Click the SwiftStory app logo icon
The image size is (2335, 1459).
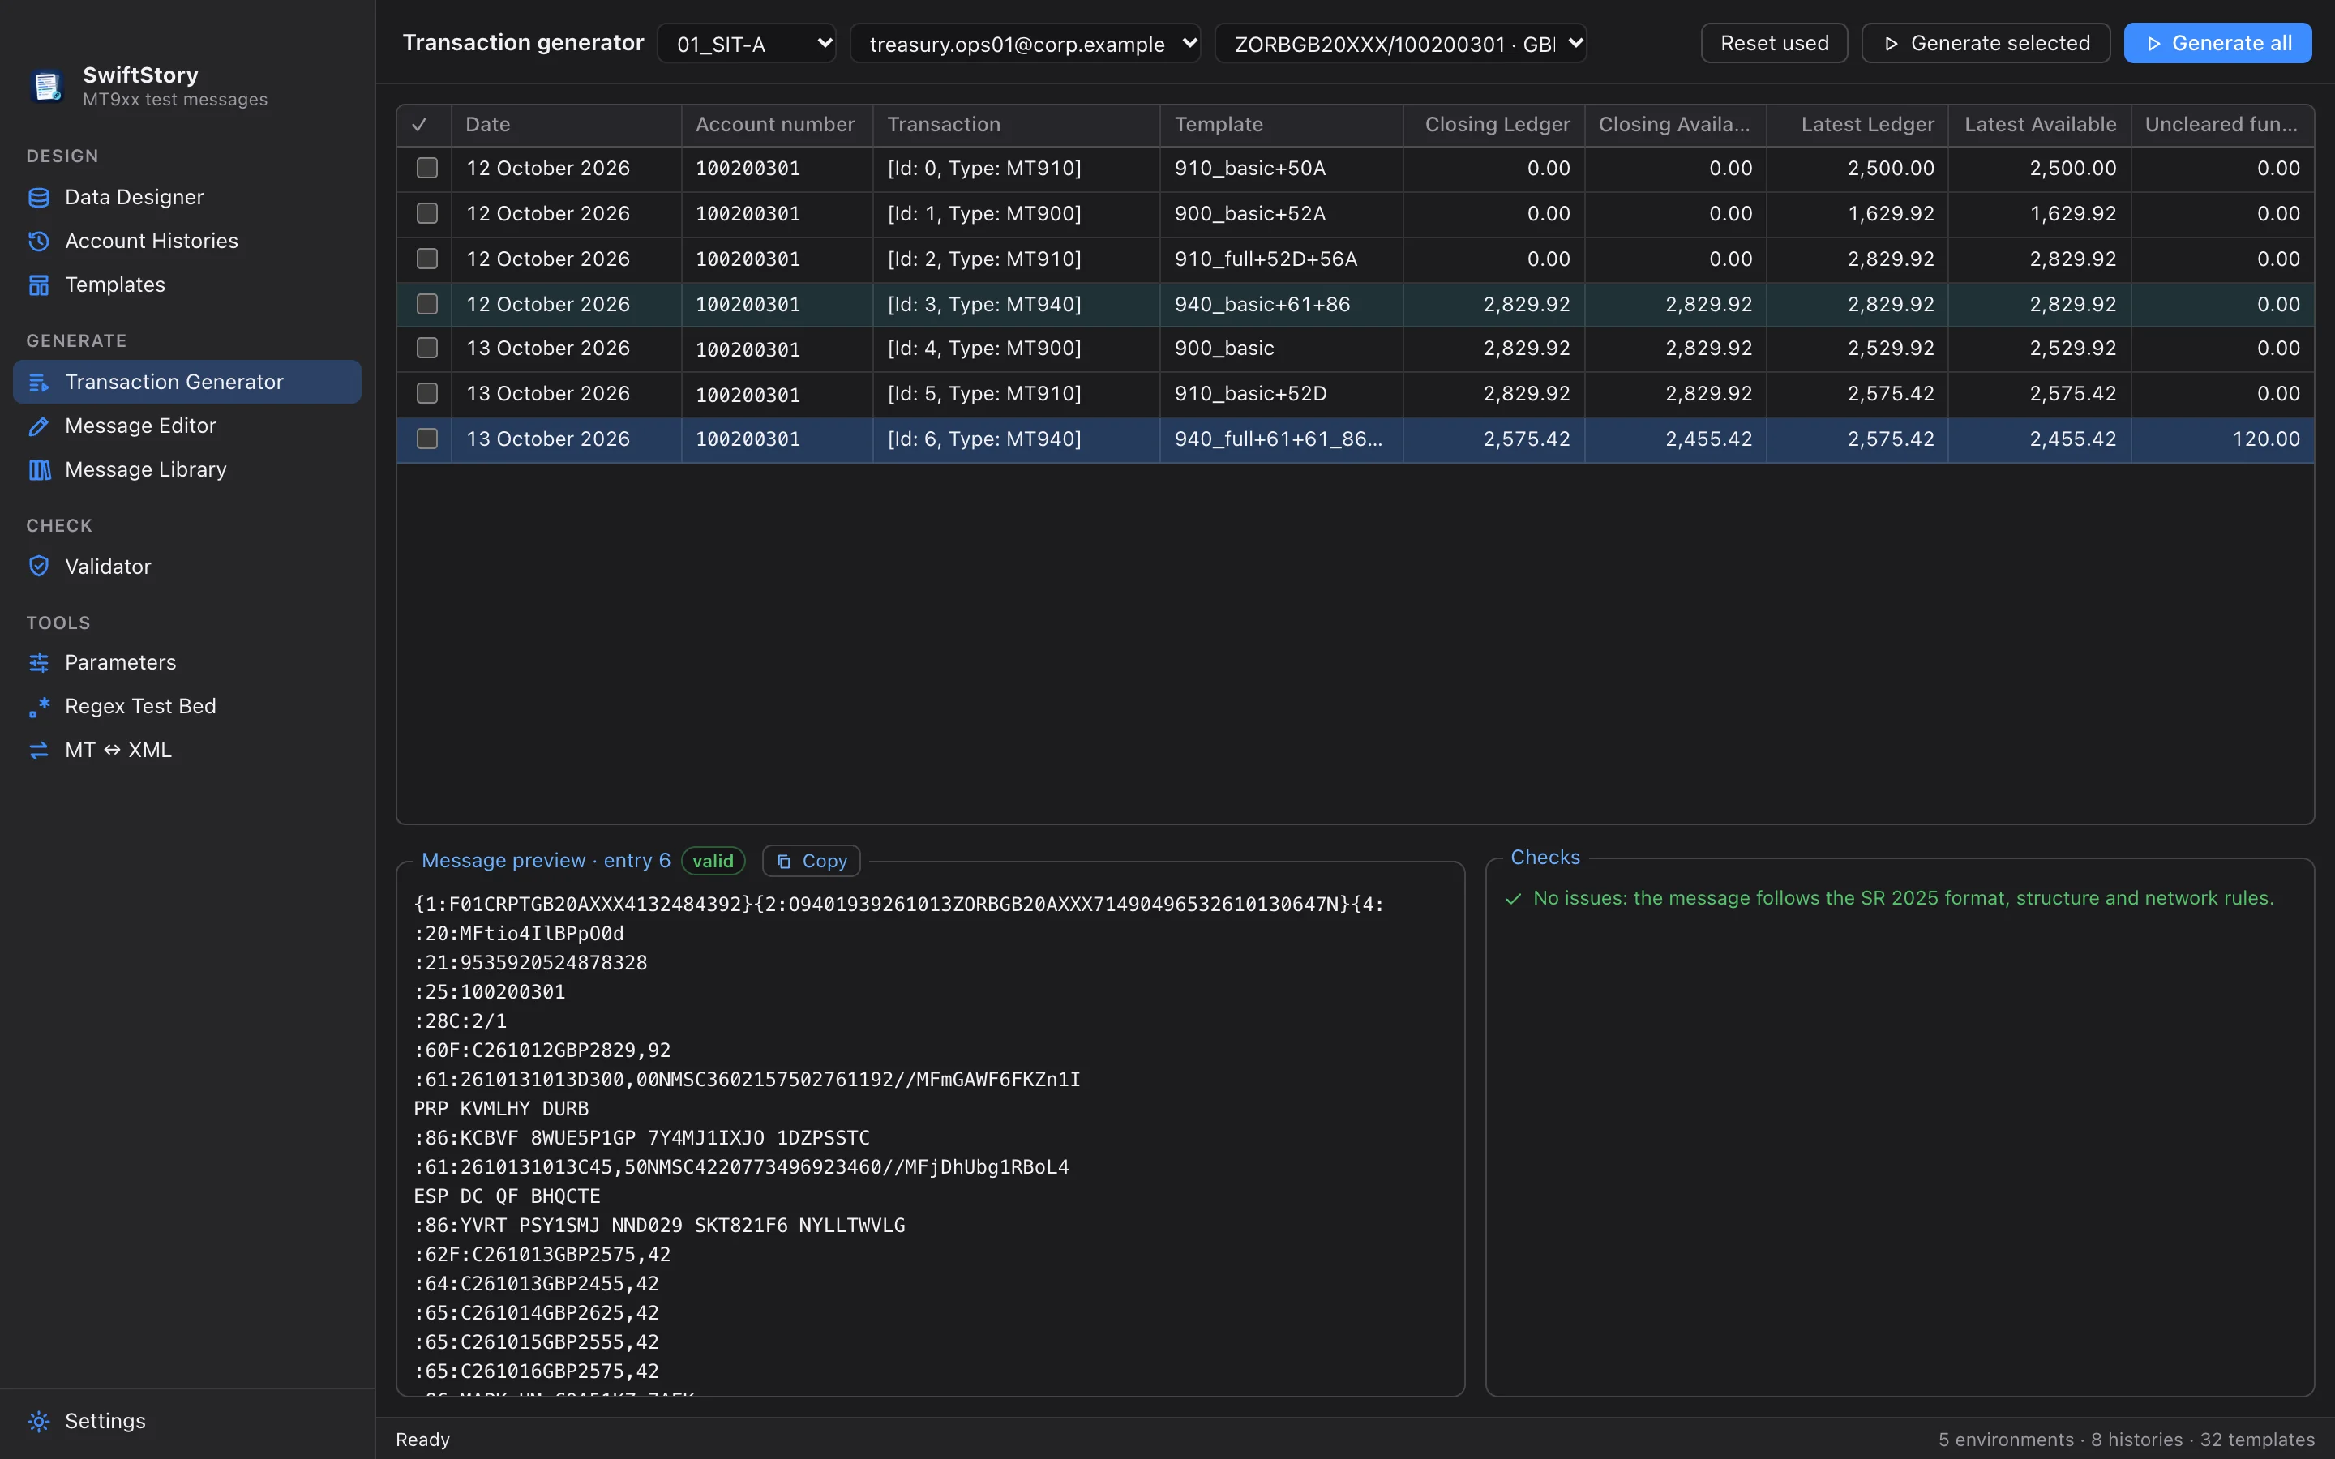click(45, 86)
